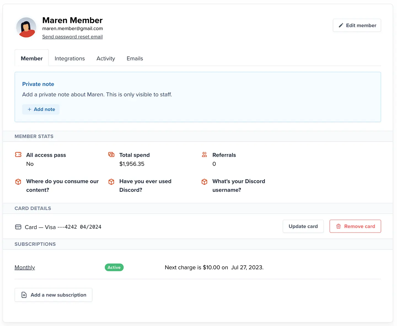397x326 pixels.
Task: Click the Private note heading
Action: (38, 84)
